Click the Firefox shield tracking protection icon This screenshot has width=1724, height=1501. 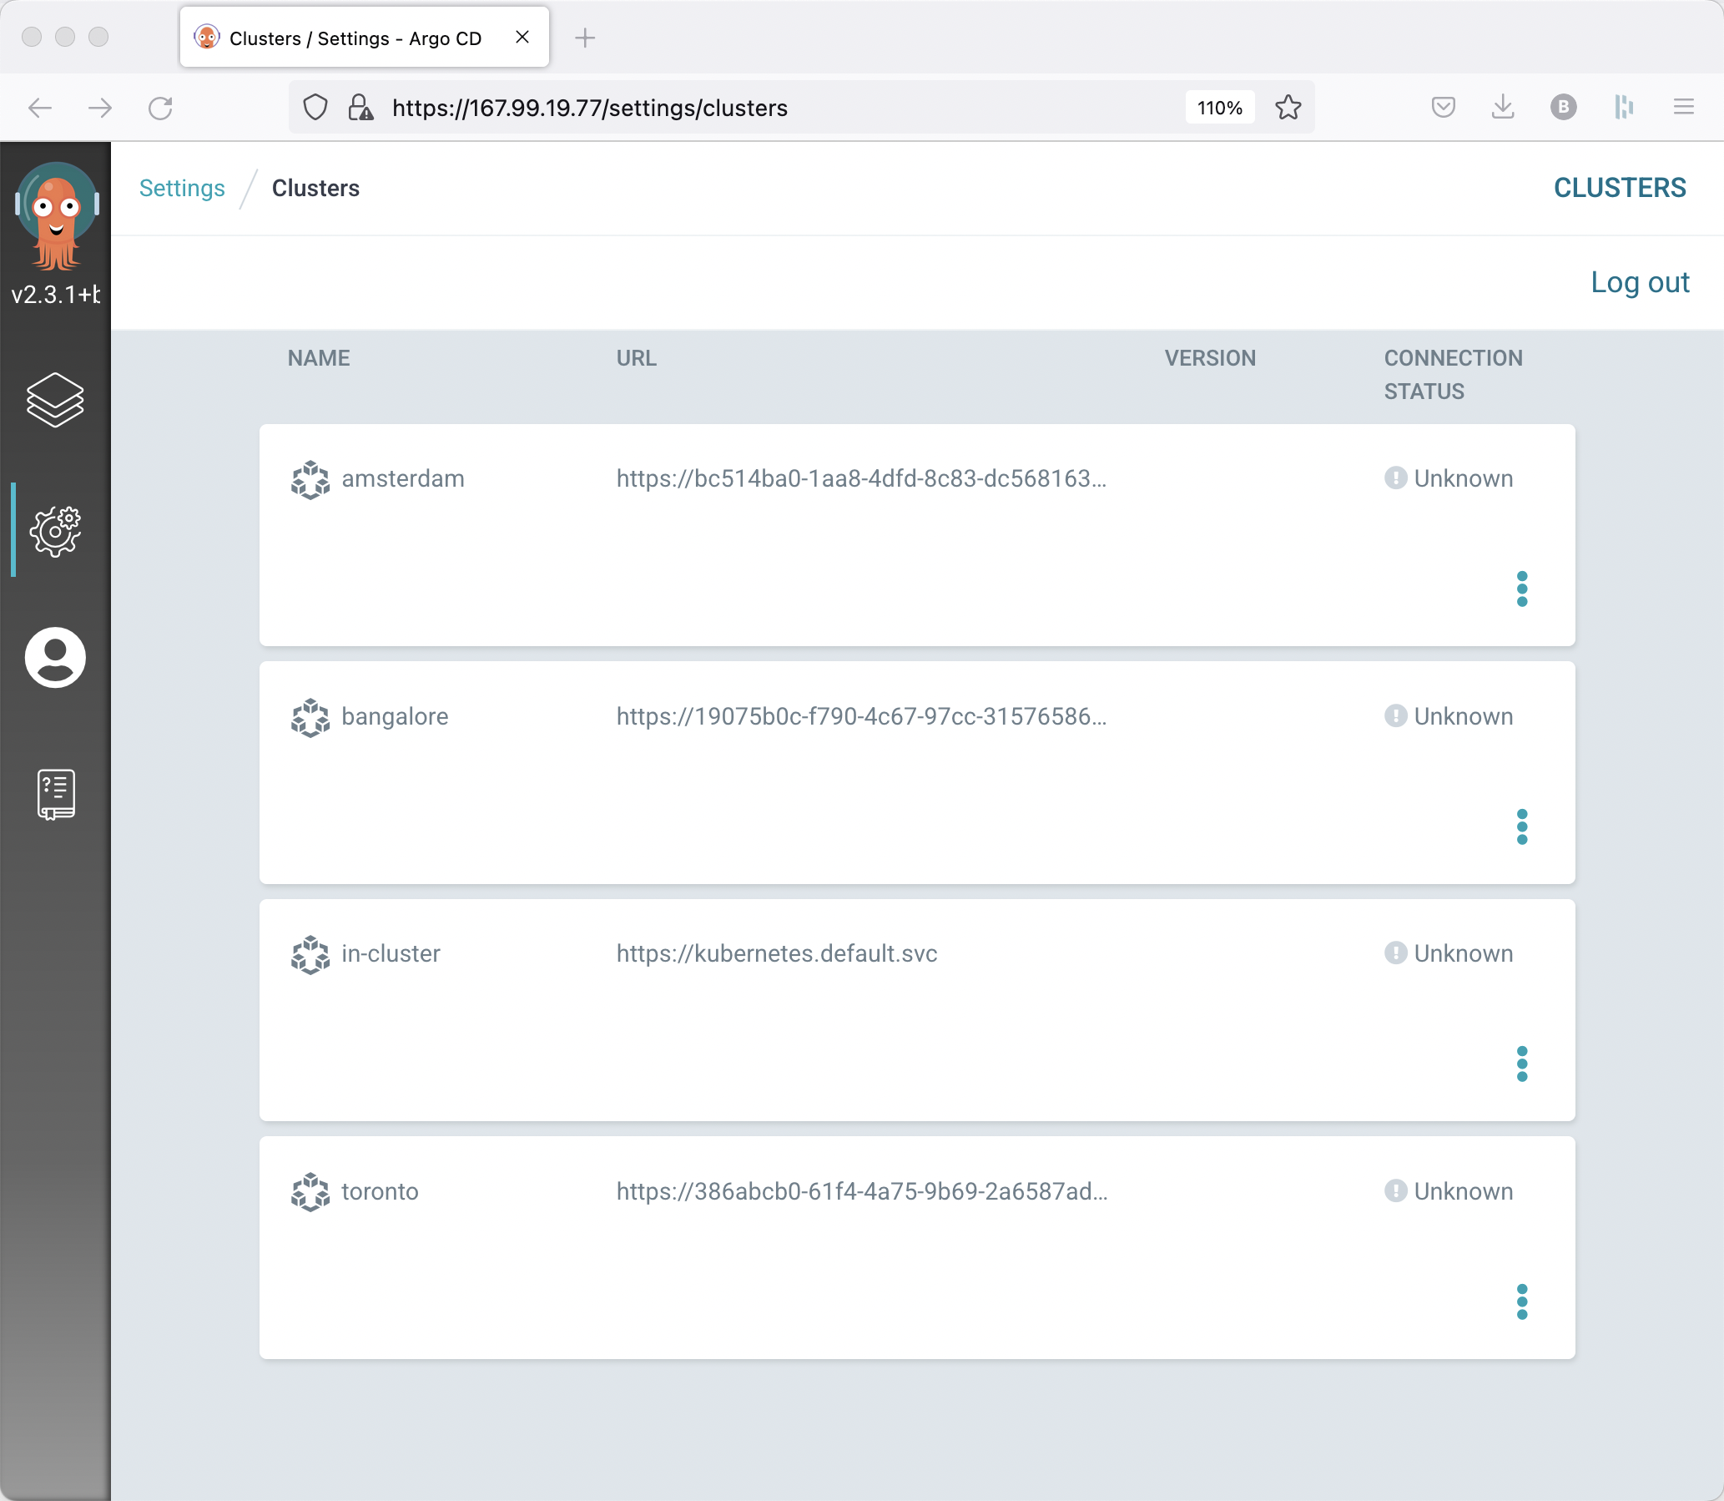pos(315,108)
